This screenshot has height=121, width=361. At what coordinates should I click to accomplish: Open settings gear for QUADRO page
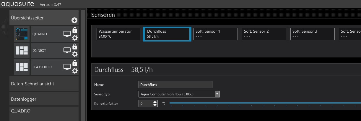pyautogui.click(x=75, y=37)
